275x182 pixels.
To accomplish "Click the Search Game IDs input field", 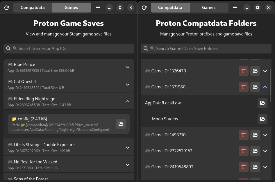I will click(x=206, y=48).
